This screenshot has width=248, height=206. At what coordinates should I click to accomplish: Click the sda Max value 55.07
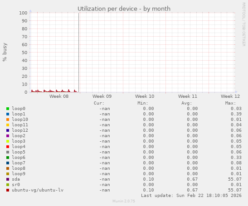click(x=235, y=179)
